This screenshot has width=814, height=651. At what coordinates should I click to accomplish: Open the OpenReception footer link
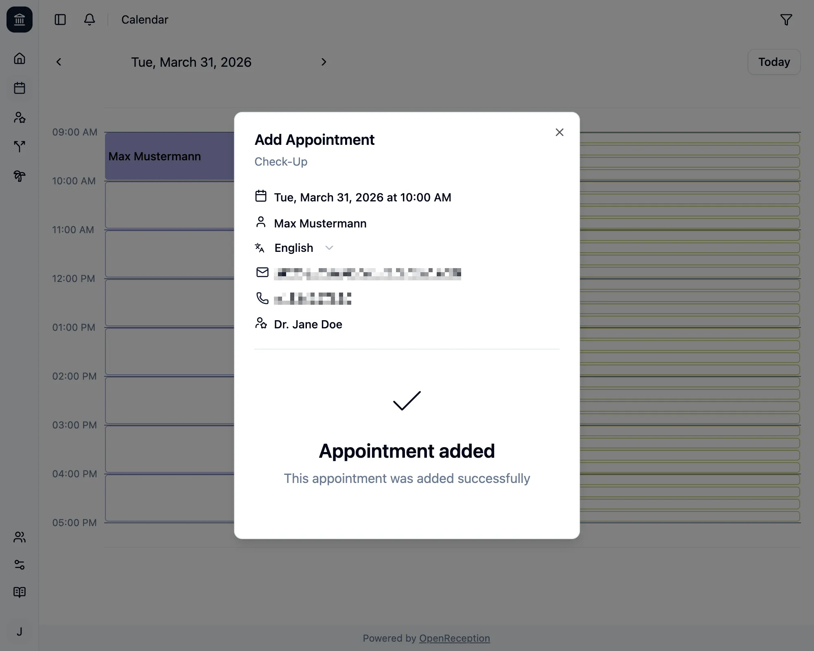coord(454,638)
